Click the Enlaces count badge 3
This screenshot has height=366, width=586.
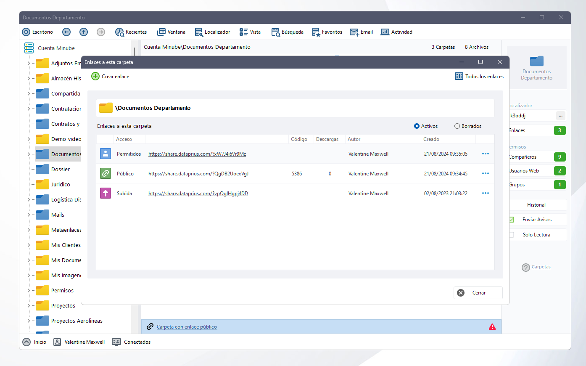[560, 130]
